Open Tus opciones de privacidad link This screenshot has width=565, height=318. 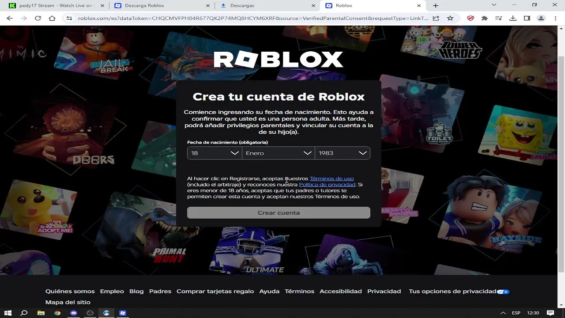452,291
